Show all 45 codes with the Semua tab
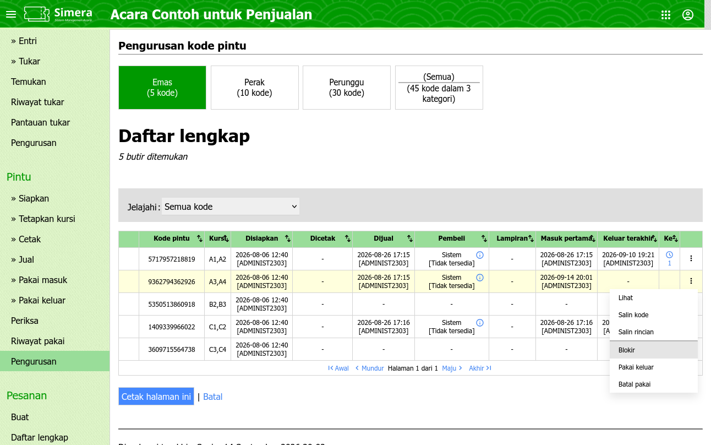 (x=439, y=88)
